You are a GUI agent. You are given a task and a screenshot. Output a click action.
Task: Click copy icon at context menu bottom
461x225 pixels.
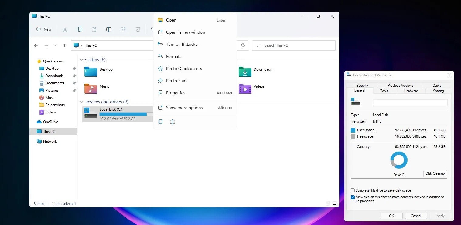pos(160,122)
